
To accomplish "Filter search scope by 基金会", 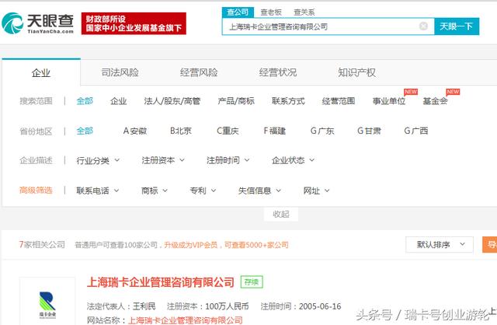I will point(435,101).
